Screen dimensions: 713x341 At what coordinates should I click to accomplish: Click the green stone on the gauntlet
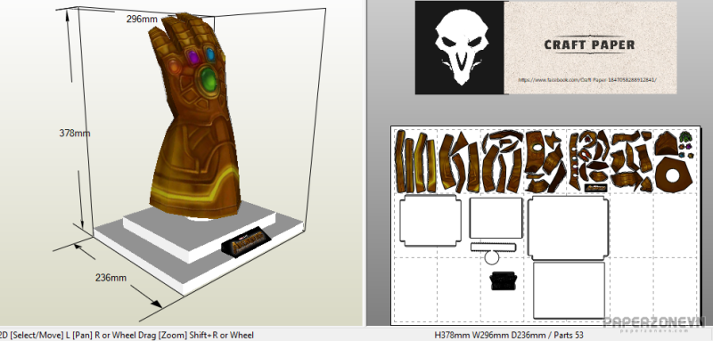point(209,78)
